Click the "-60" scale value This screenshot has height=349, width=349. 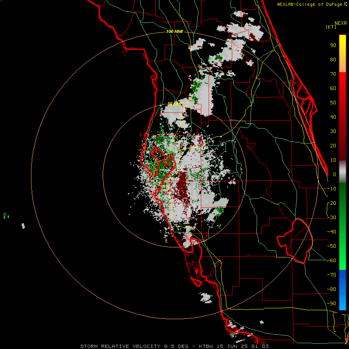pos(332,261)
